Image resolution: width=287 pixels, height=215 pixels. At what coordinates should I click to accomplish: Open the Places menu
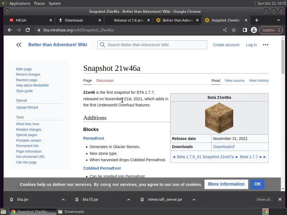(40, 3)
